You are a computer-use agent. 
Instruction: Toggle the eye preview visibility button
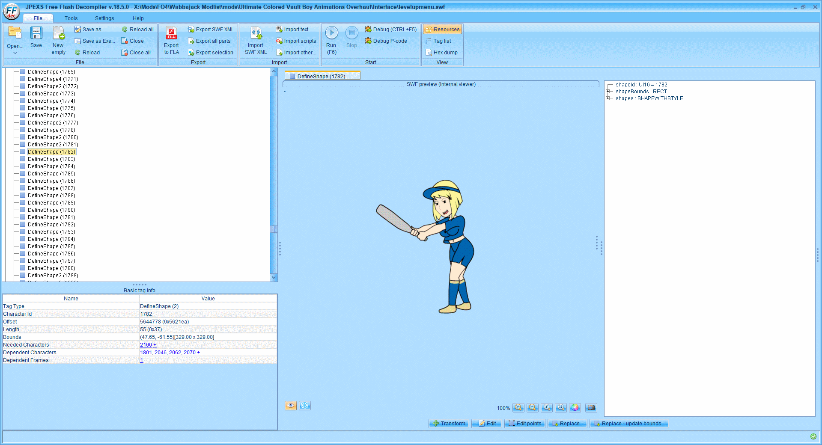point(290,406)
